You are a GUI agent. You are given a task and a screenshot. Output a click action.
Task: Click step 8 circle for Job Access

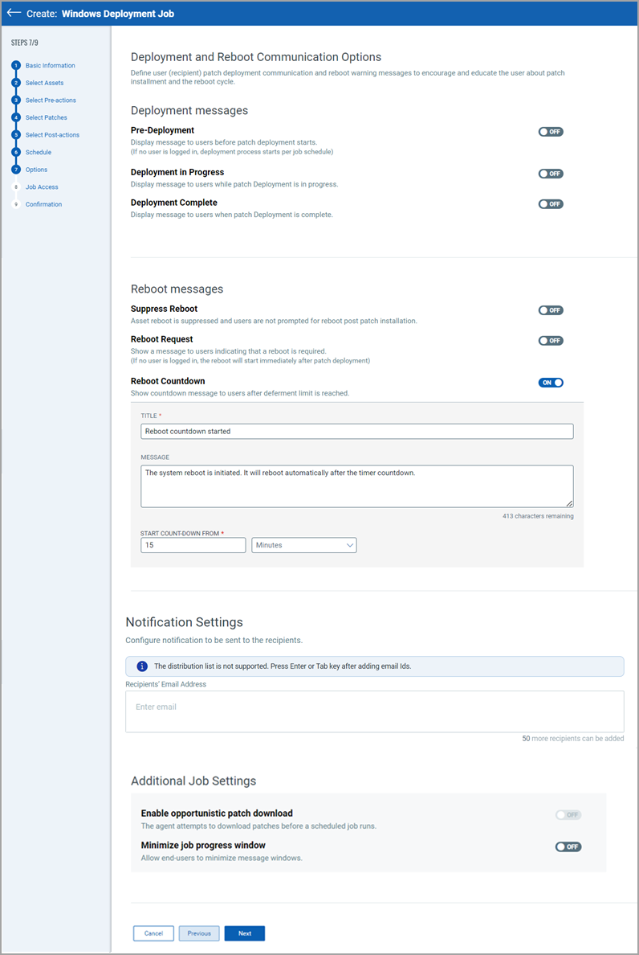[x=16, y=187]
